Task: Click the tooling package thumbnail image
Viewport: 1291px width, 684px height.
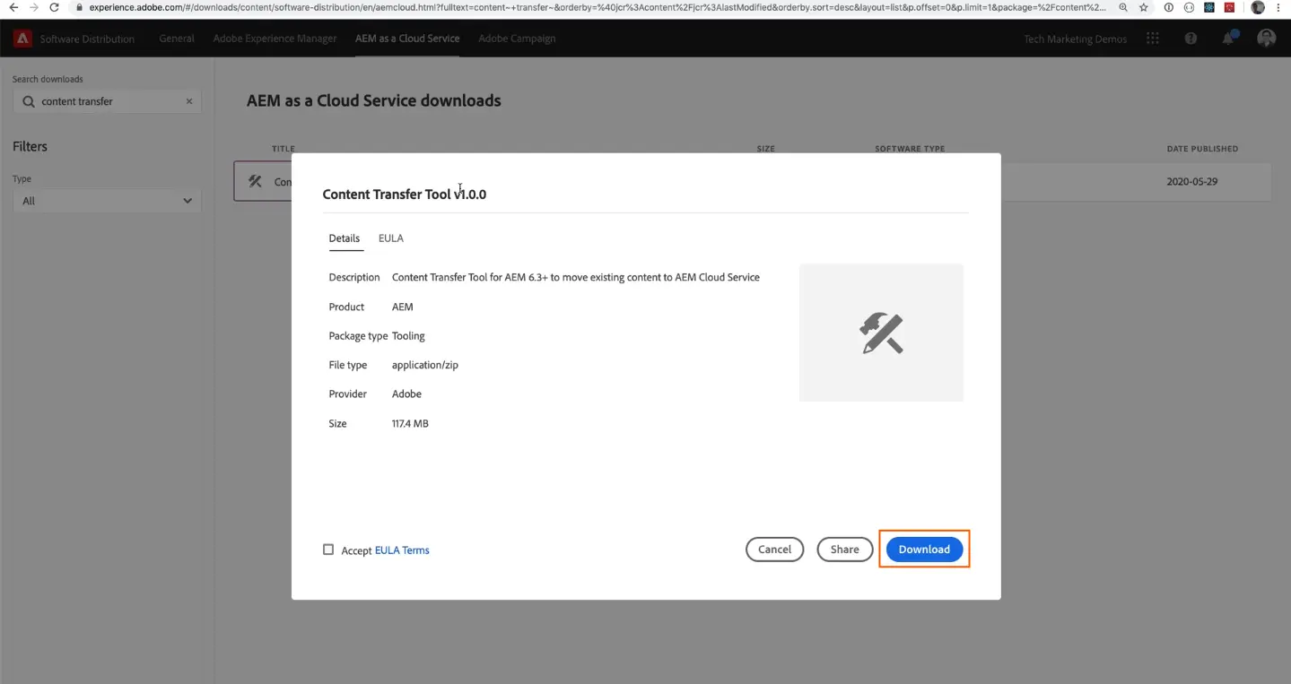Action: [x=881, y=333]
